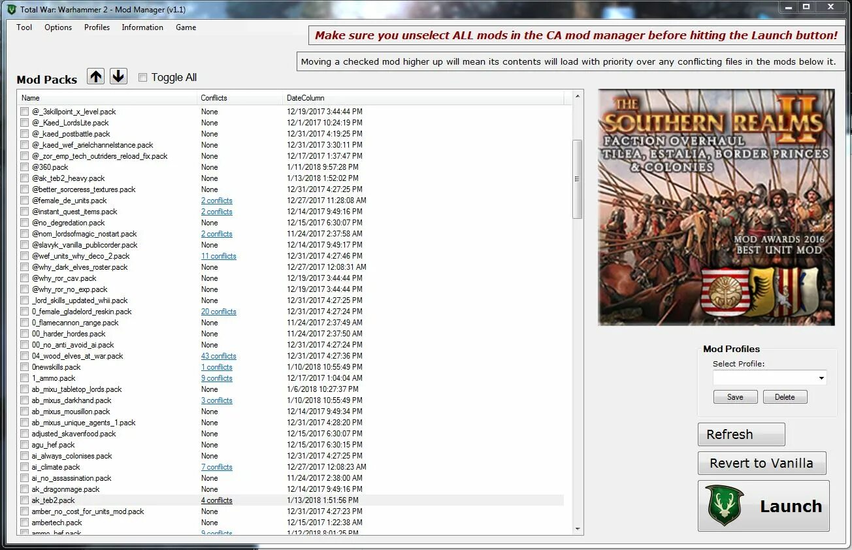Open 2 conflicts link for @nom_lordsofmagic_nostart.pack

pyautogui.click(x=217, y=234)
